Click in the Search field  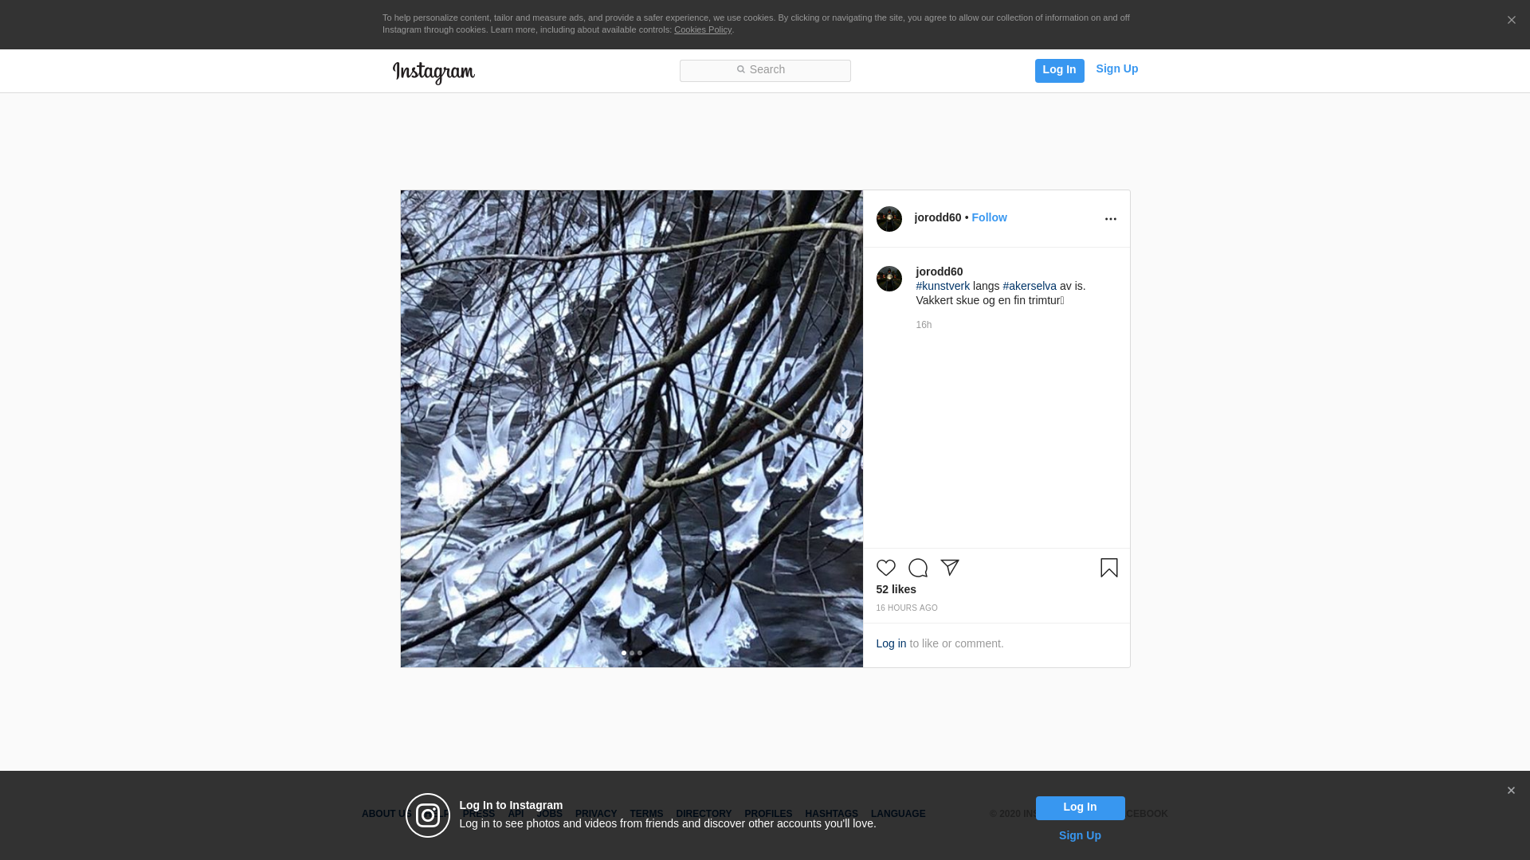click(765, 70)
